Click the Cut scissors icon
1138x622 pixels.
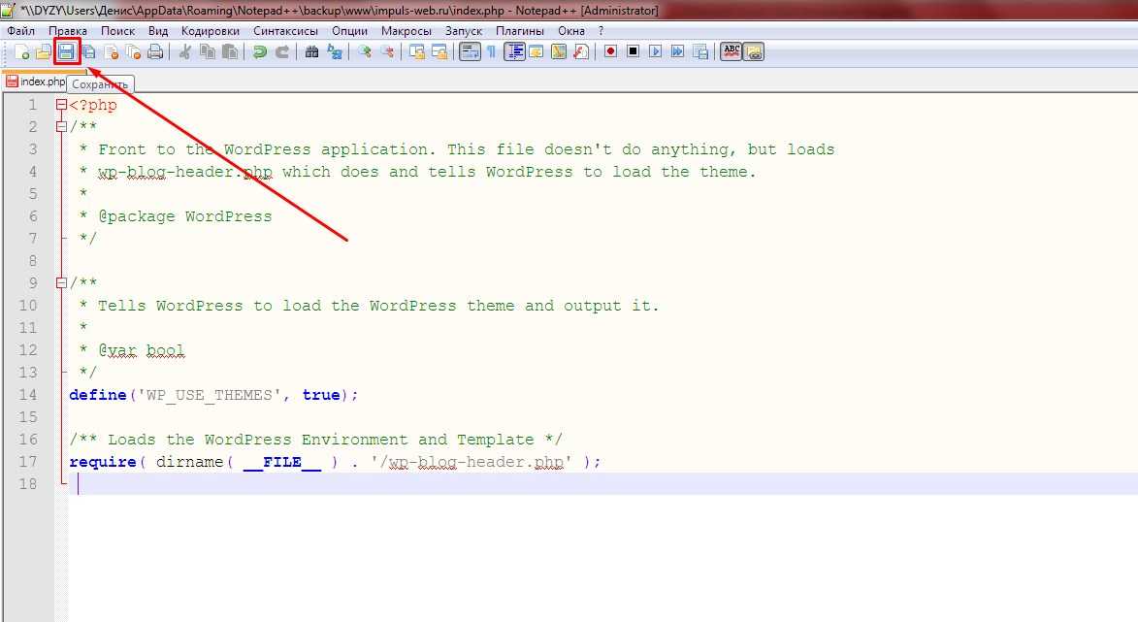point(184,52)
